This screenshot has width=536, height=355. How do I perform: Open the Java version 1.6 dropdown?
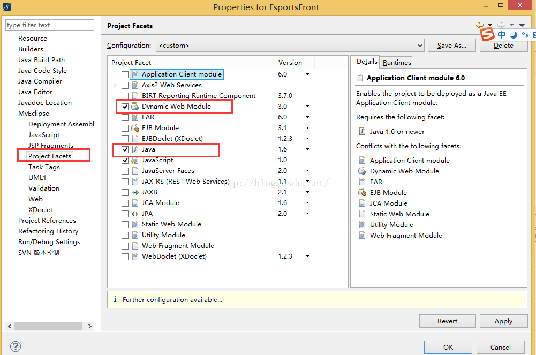coord(307,149)
